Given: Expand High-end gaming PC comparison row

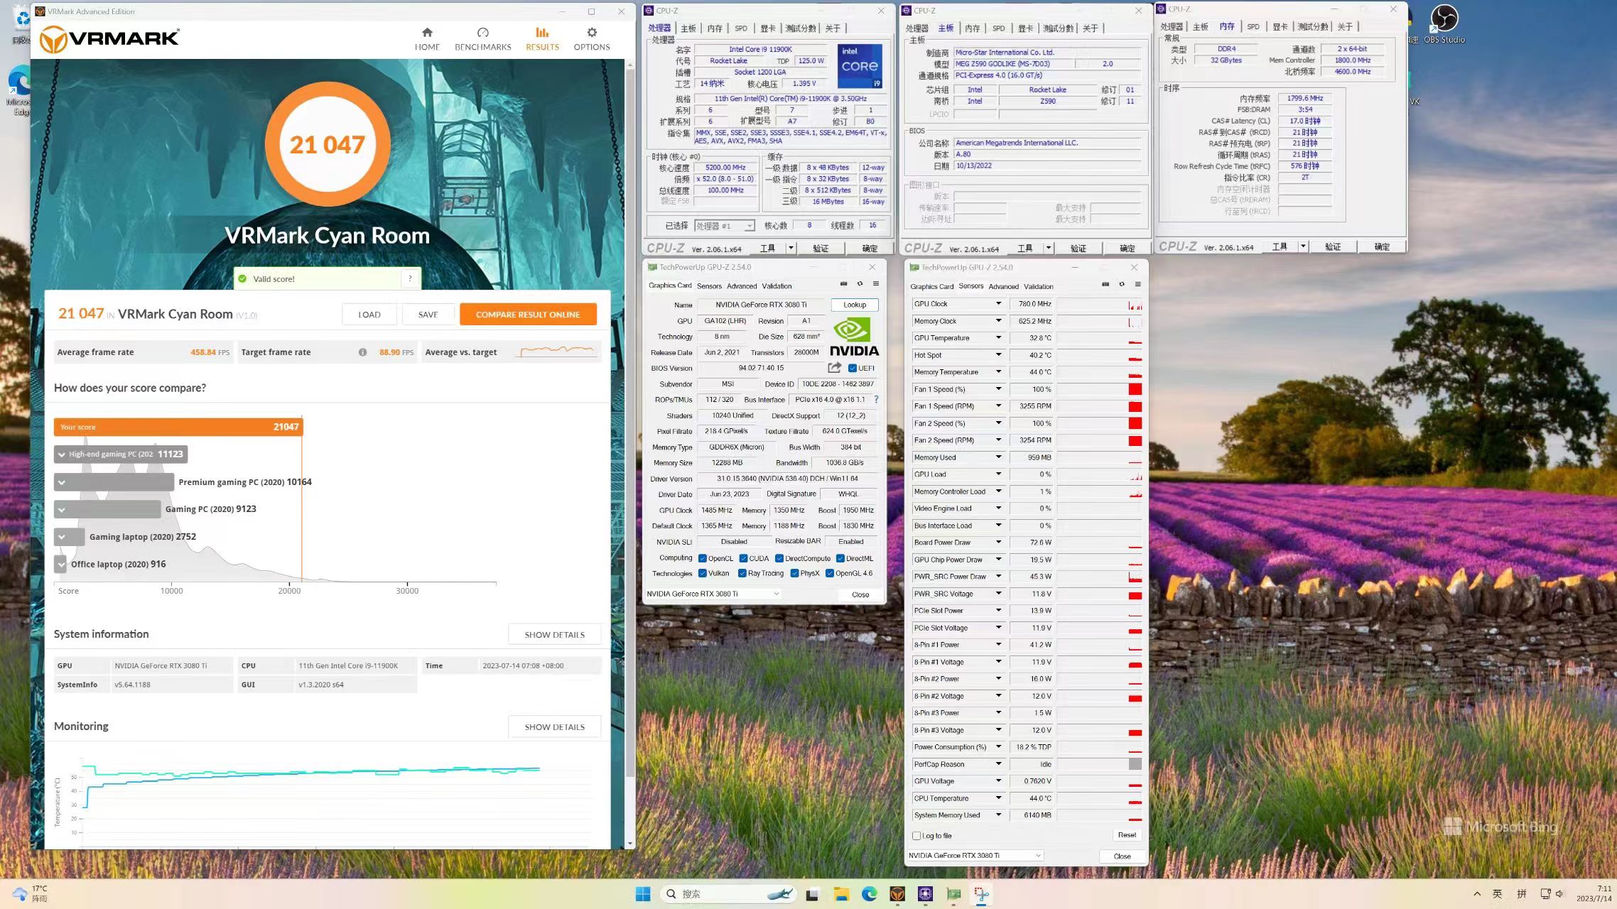Looking at the screenshot, I should pos(62,454).
